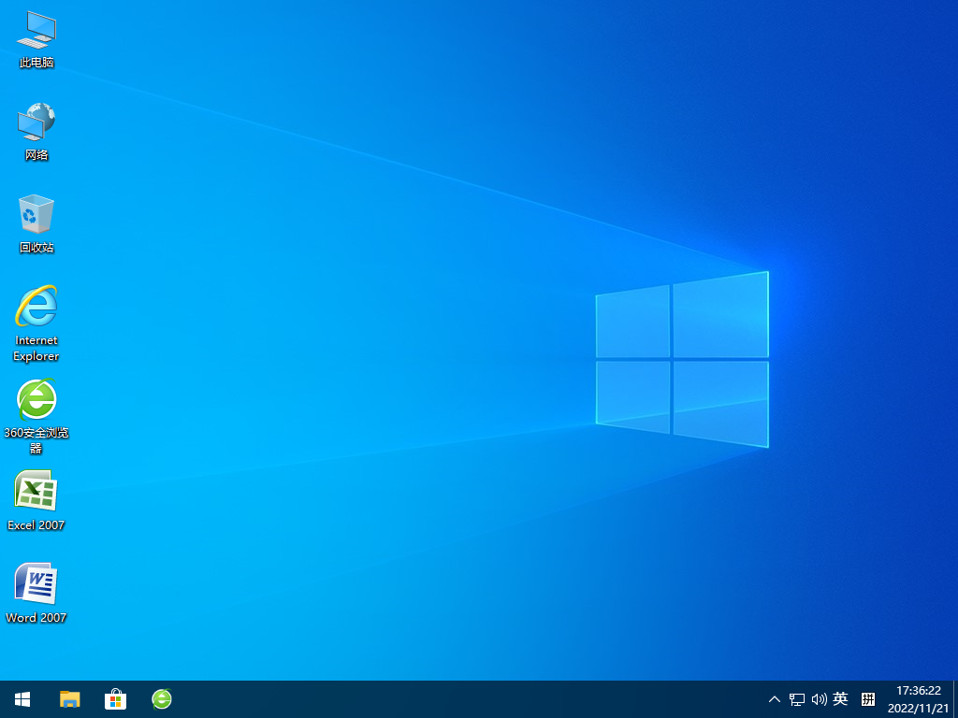Open the Windows Start menu

pos(22,699)
